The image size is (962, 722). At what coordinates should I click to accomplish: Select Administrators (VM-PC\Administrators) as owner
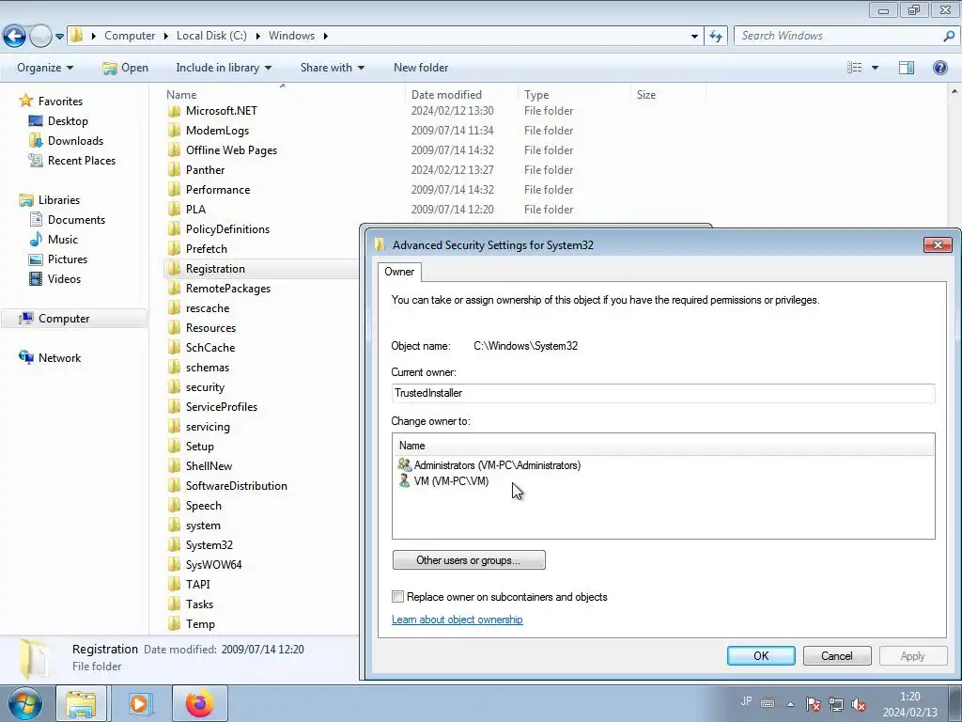(x=497, y=465)
